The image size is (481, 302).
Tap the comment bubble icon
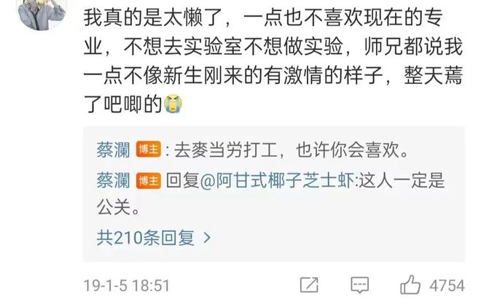pos(360,284)
